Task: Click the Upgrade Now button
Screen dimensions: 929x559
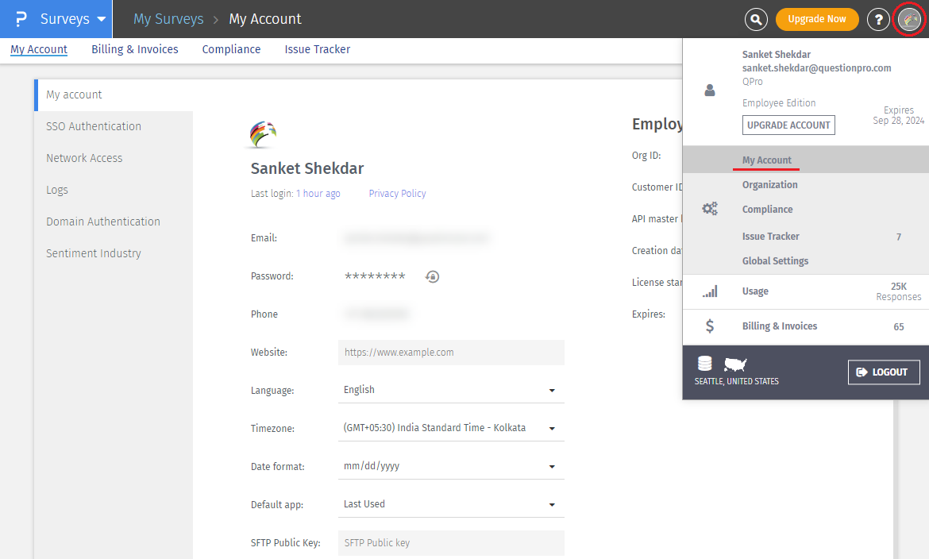Action: point(817,19)
